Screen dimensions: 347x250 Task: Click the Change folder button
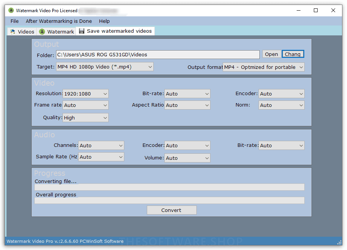pyautogui.click(x=293, y=54)
